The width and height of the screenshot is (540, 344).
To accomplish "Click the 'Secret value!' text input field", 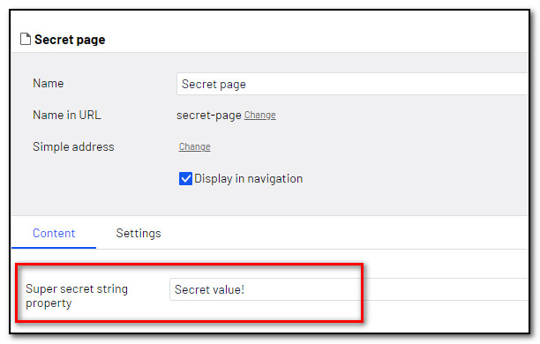I will (x=349, y=289).
